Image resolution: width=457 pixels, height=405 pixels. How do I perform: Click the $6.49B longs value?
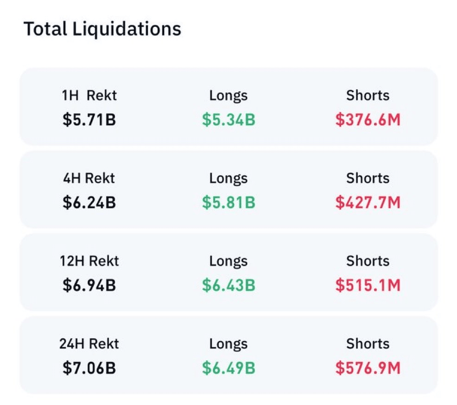pos(228,368)
